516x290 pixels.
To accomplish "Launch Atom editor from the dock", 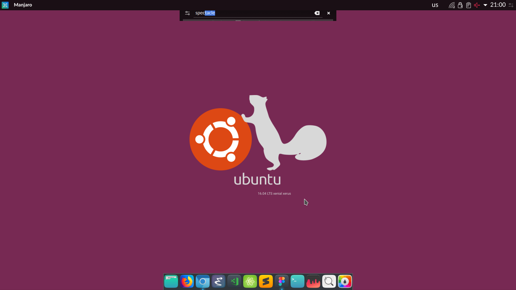I will tap(250, 282).
